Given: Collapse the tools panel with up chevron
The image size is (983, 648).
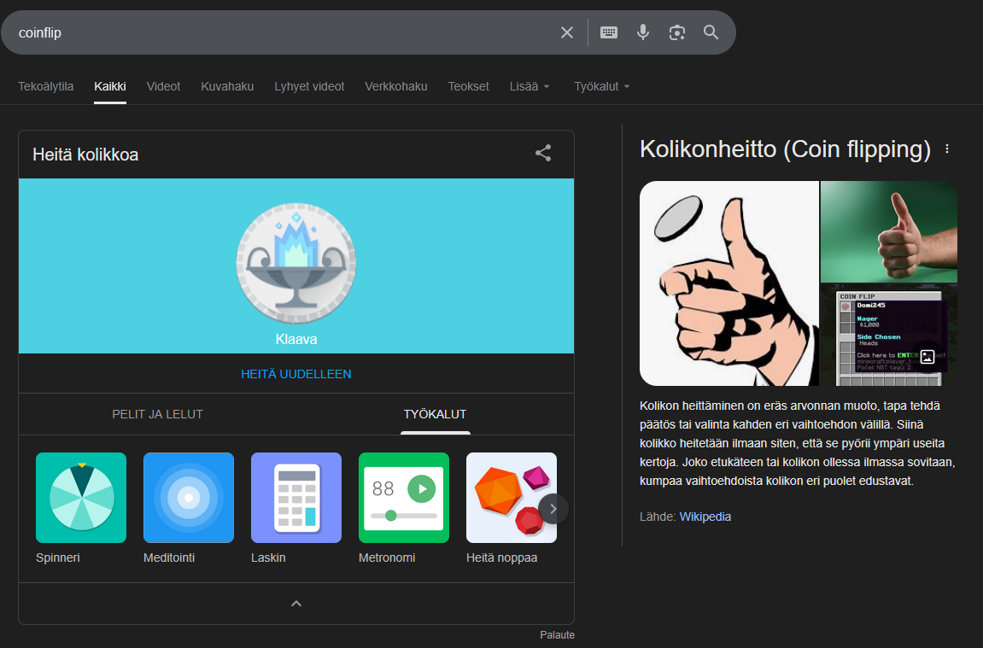Looking at the screenshot, I should point(296,604).
